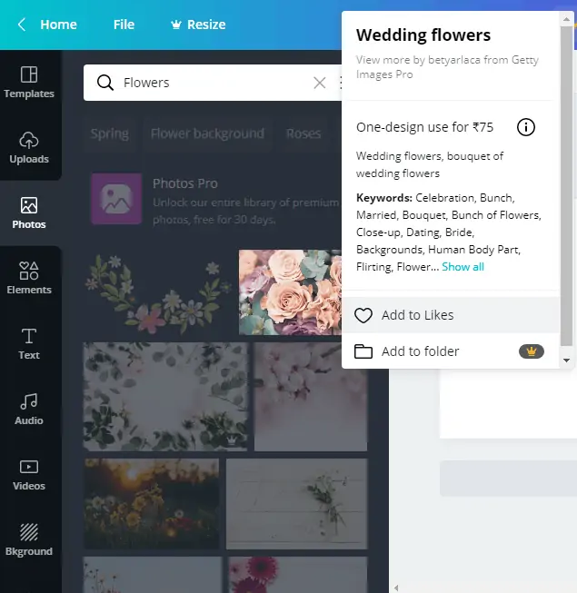Viewport: 577px width, 593px height.
Task: Expand keywords with Show all
Action: (463, 267)
